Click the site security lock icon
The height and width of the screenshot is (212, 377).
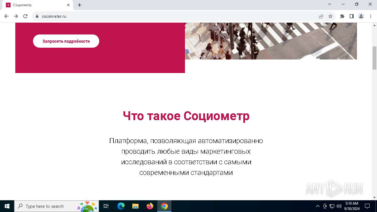pyautogui.click(x=37, y=16)
